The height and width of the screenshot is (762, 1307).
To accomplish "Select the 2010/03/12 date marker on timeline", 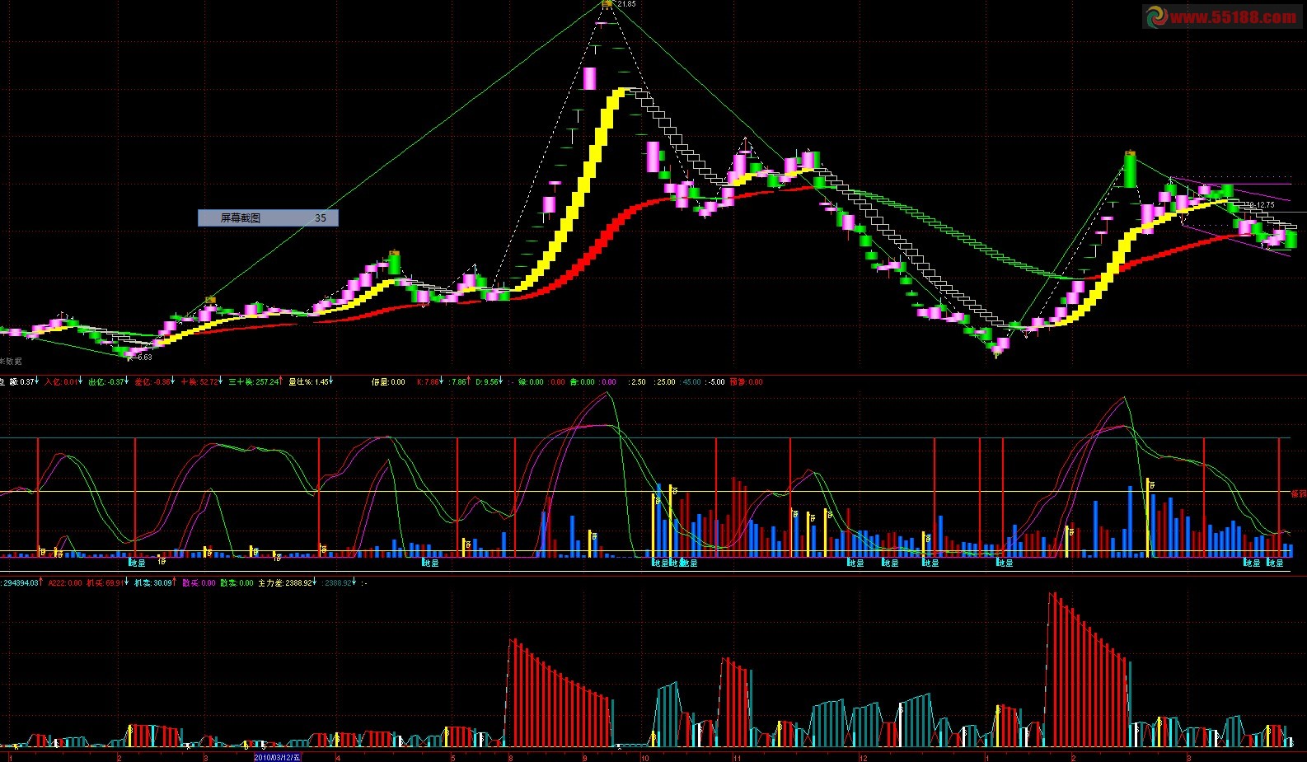I will [x=277, y=757].
